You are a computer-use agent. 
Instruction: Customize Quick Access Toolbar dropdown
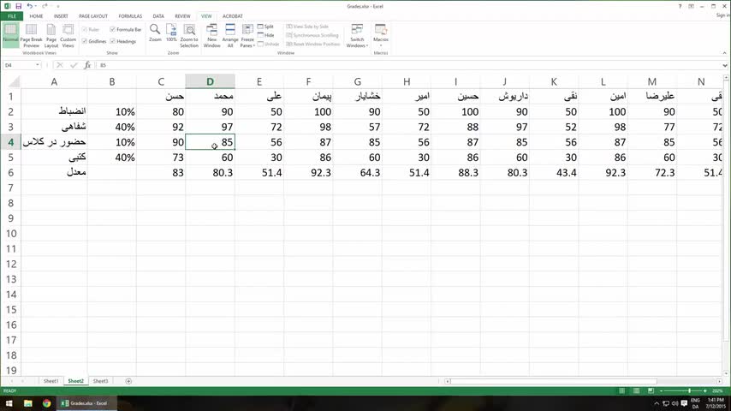(x=58, y=6)
